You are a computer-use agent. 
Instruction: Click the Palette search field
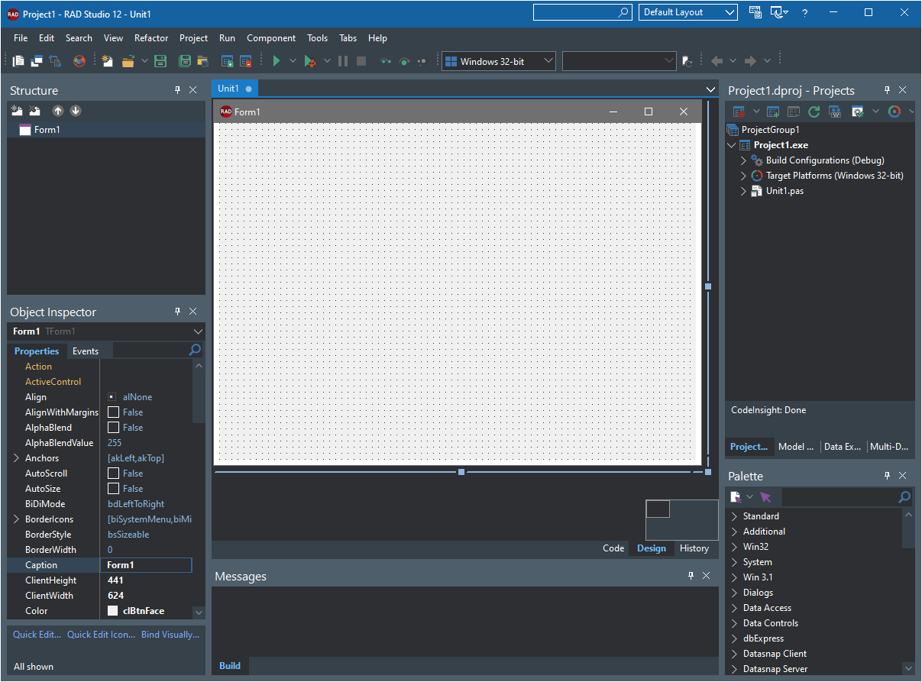tap(838, 497)
